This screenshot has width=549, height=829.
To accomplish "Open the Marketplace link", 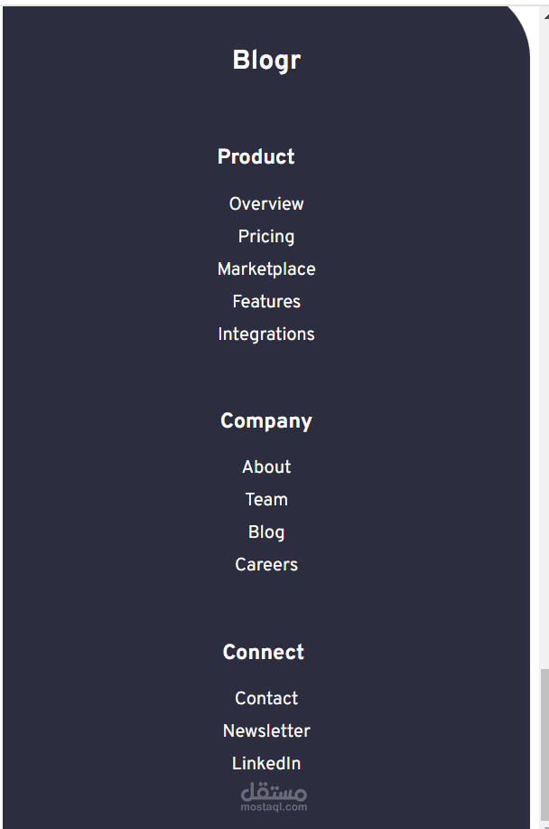I will (x=266, y=268).
